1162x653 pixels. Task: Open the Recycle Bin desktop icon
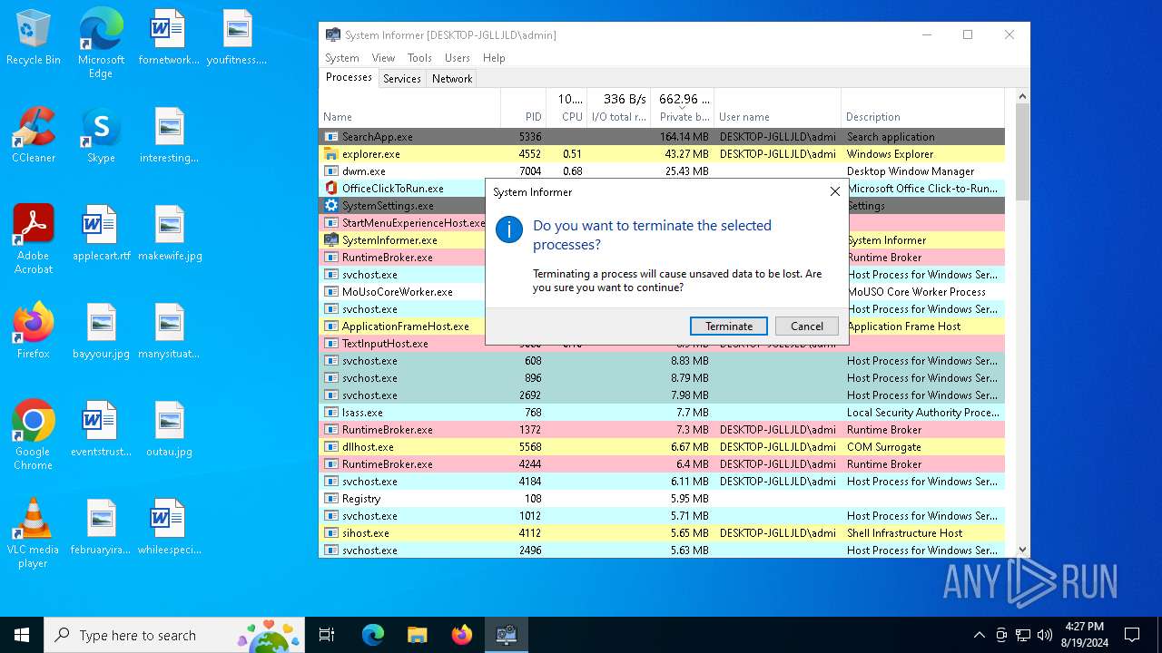point(34,37)
